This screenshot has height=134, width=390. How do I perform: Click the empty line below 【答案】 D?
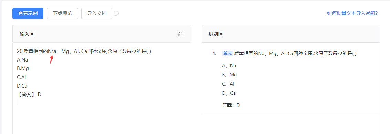click(x=102, y=102)
